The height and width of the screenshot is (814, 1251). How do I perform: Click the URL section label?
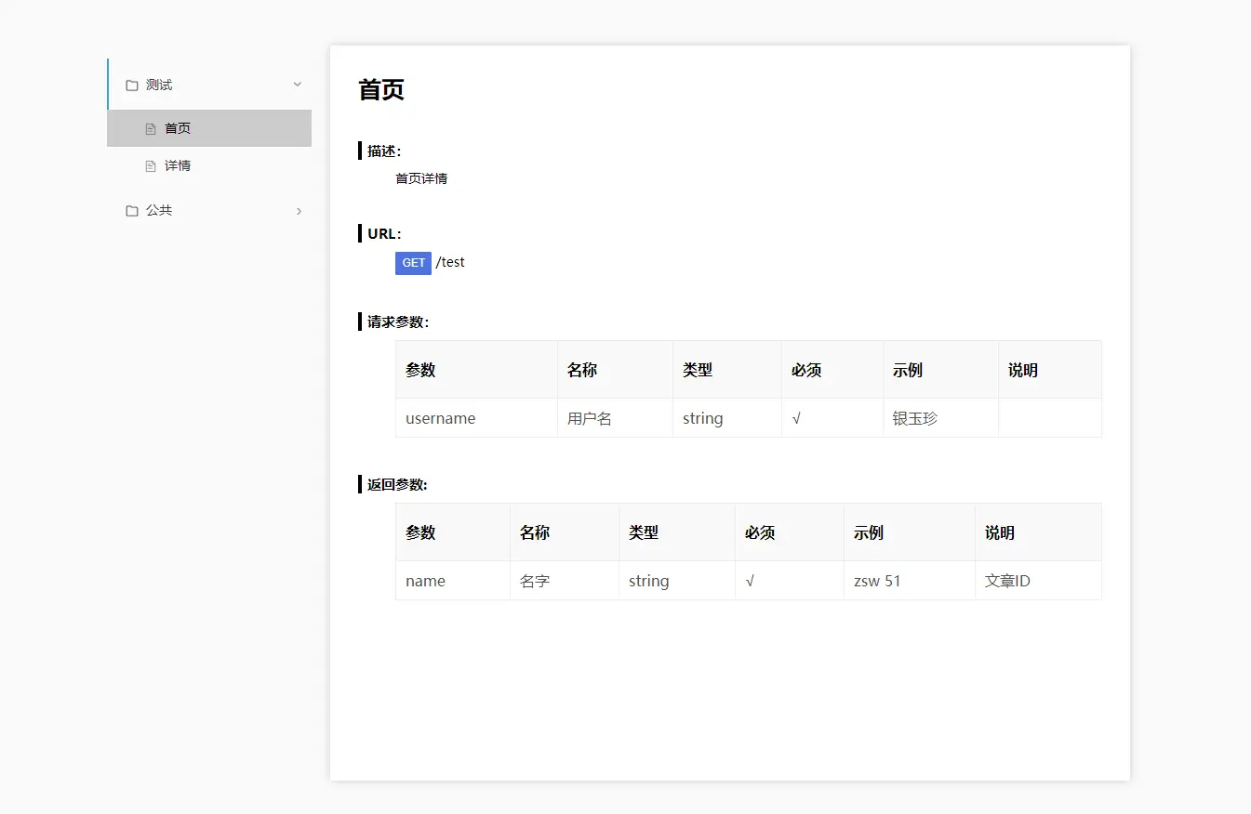pyautogui.click(x=384, y=233)
